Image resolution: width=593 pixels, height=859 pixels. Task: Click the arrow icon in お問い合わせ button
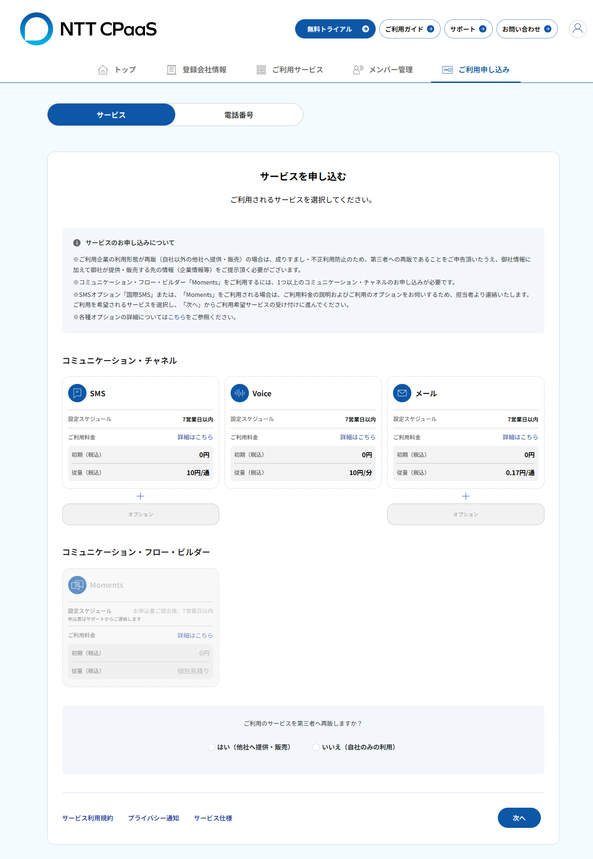click(548, 29)
